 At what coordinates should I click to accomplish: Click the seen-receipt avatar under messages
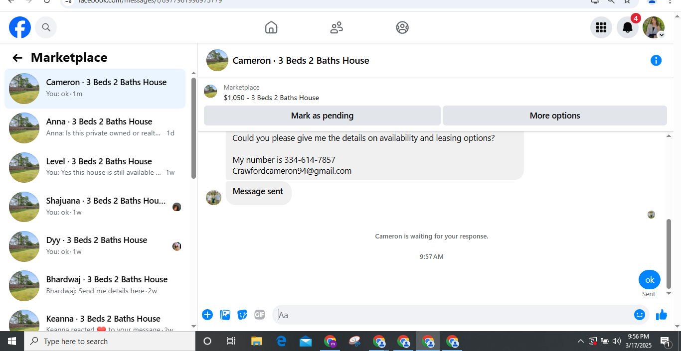651,215
